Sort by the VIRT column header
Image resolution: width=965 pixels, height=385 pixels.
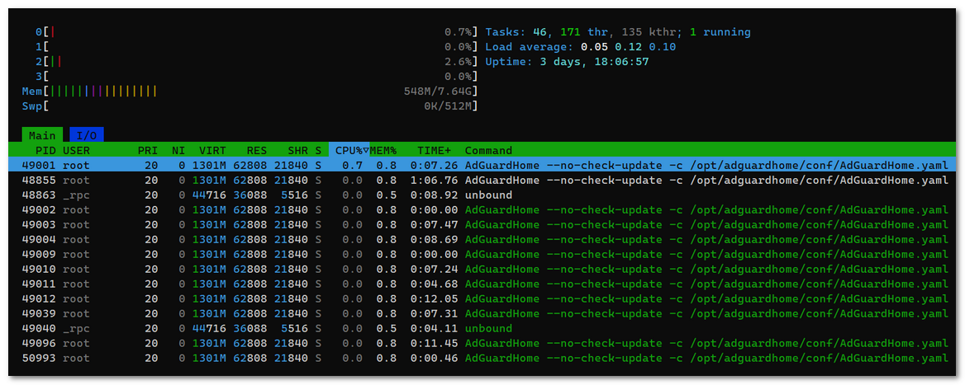point(212,150)
